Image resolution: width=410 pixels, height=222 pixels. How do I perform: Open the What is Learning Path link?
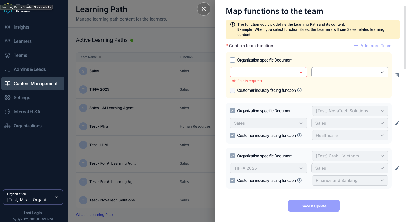(x=94, y=215)
